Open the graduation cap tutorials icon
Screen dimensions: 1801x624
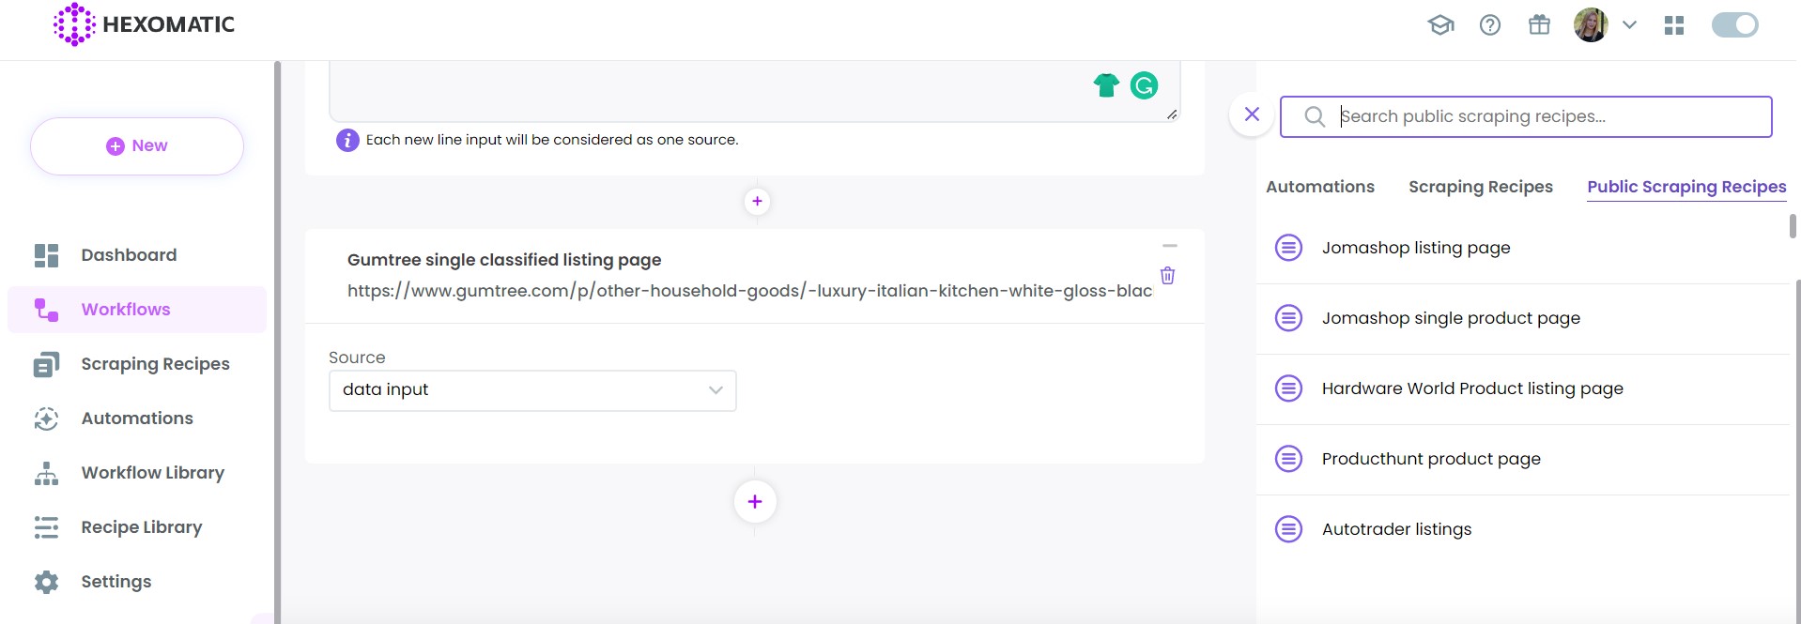click(1440, 25)
